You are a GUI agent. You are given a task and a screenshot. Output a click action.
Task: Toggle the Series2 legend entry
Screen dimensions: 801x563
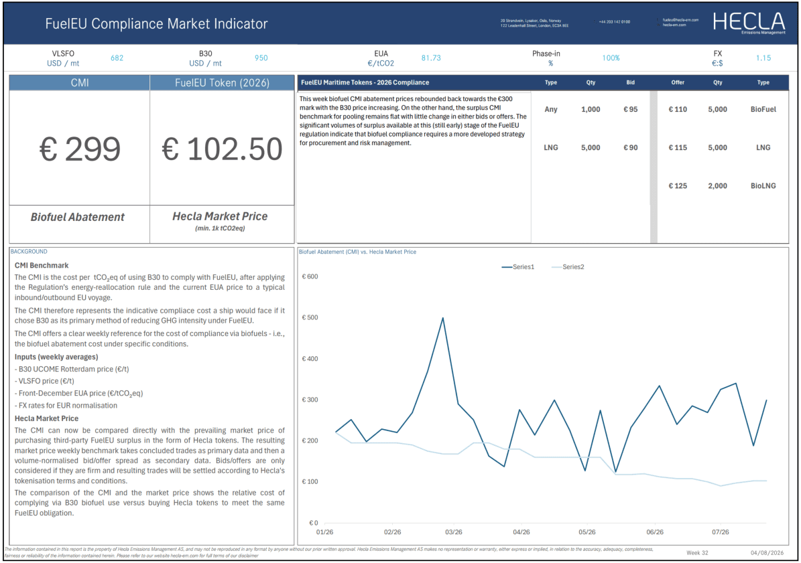point(568,266)
